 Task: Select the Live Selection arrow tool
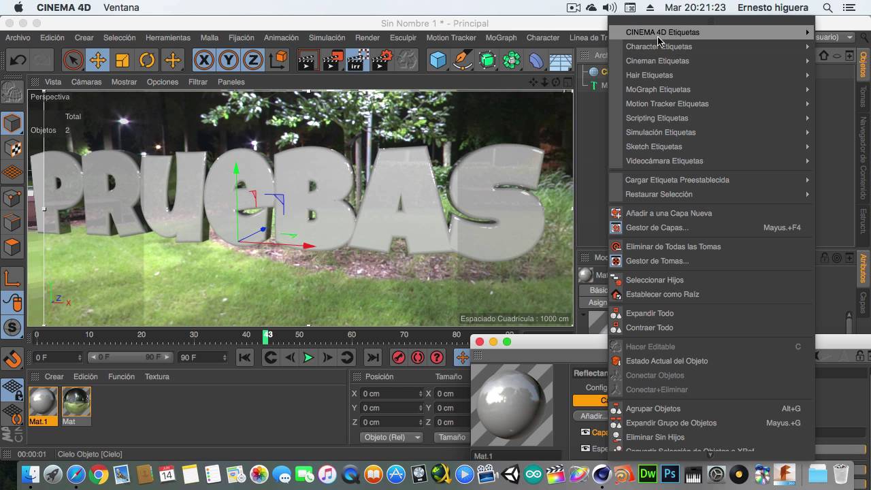point(73,60)
